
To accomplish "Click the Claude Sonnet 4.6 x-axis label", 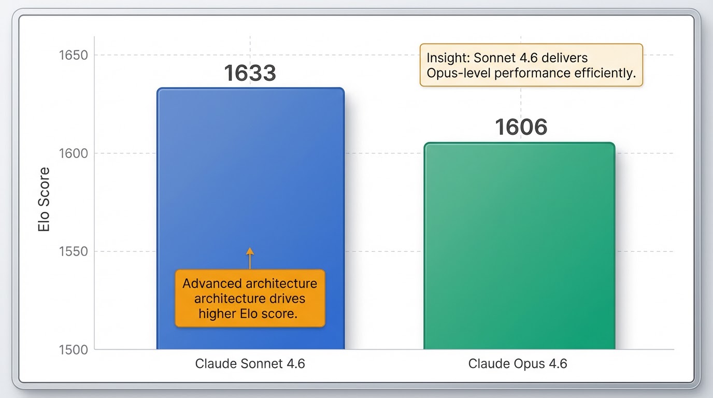I will pyautogui.click(x=250, y=364).
